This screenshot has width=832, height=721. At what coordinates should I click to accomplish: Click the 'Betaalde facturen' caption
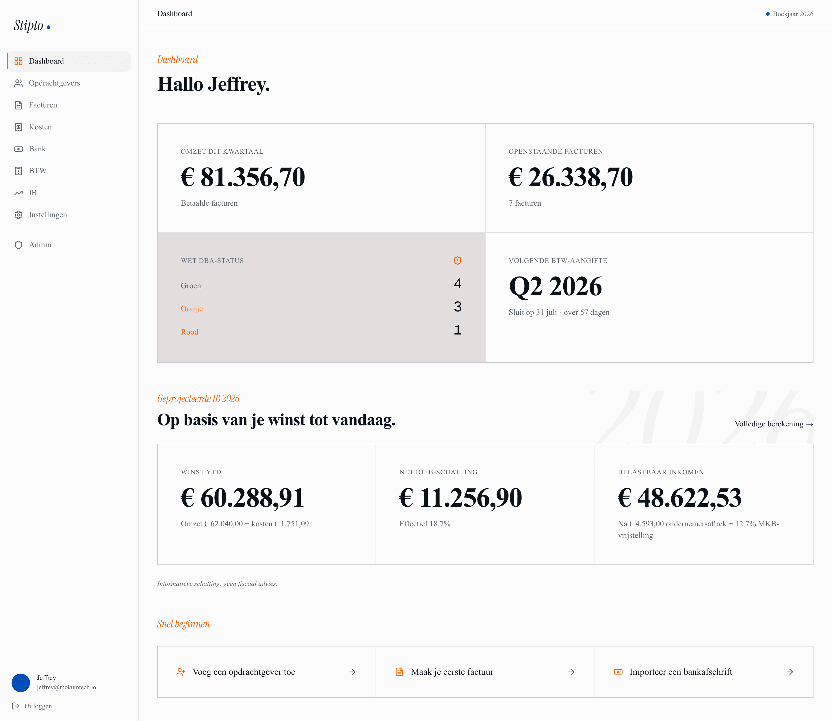(x=209, y=204)
